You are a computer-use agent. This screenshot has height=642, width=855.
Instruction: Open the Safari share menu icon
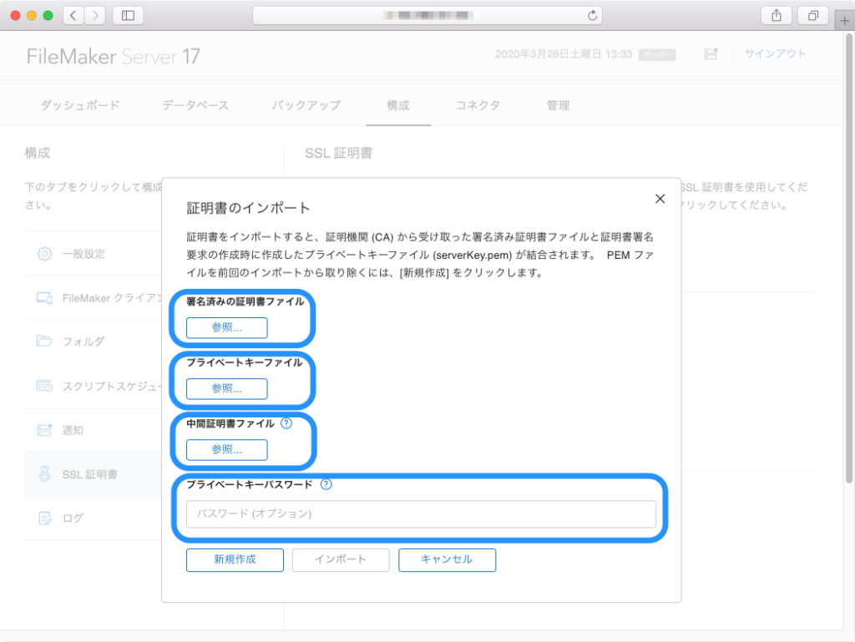(777, 15)
